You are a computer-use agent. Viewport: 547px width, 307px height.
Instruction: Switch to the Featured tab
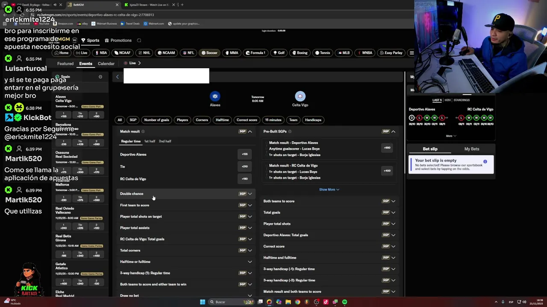click(65, 64)
